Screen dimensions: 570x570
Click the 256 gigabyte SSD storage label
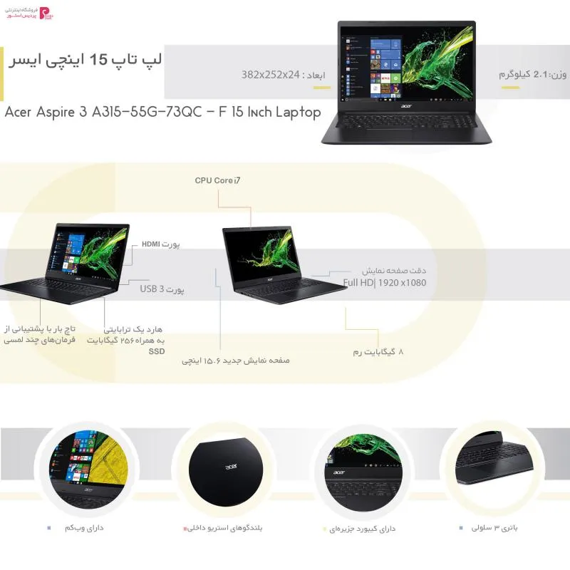point(126,341)
